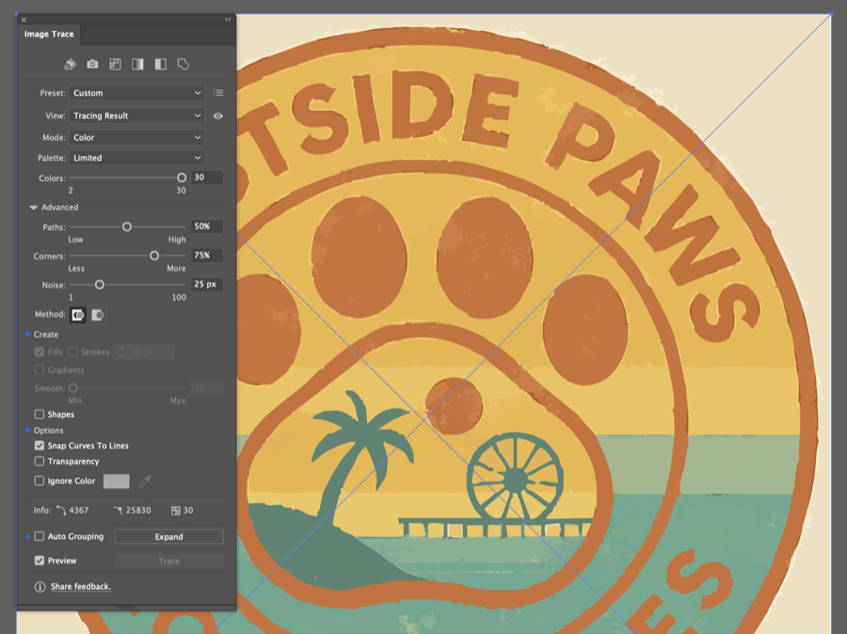Click the Expand button
Screen dimensions: 847x634
click(169, 536)
